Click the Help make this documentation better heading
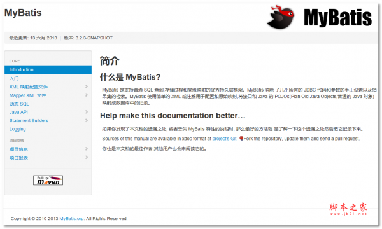This screenshot has height=229, width=382. (173, 116)
